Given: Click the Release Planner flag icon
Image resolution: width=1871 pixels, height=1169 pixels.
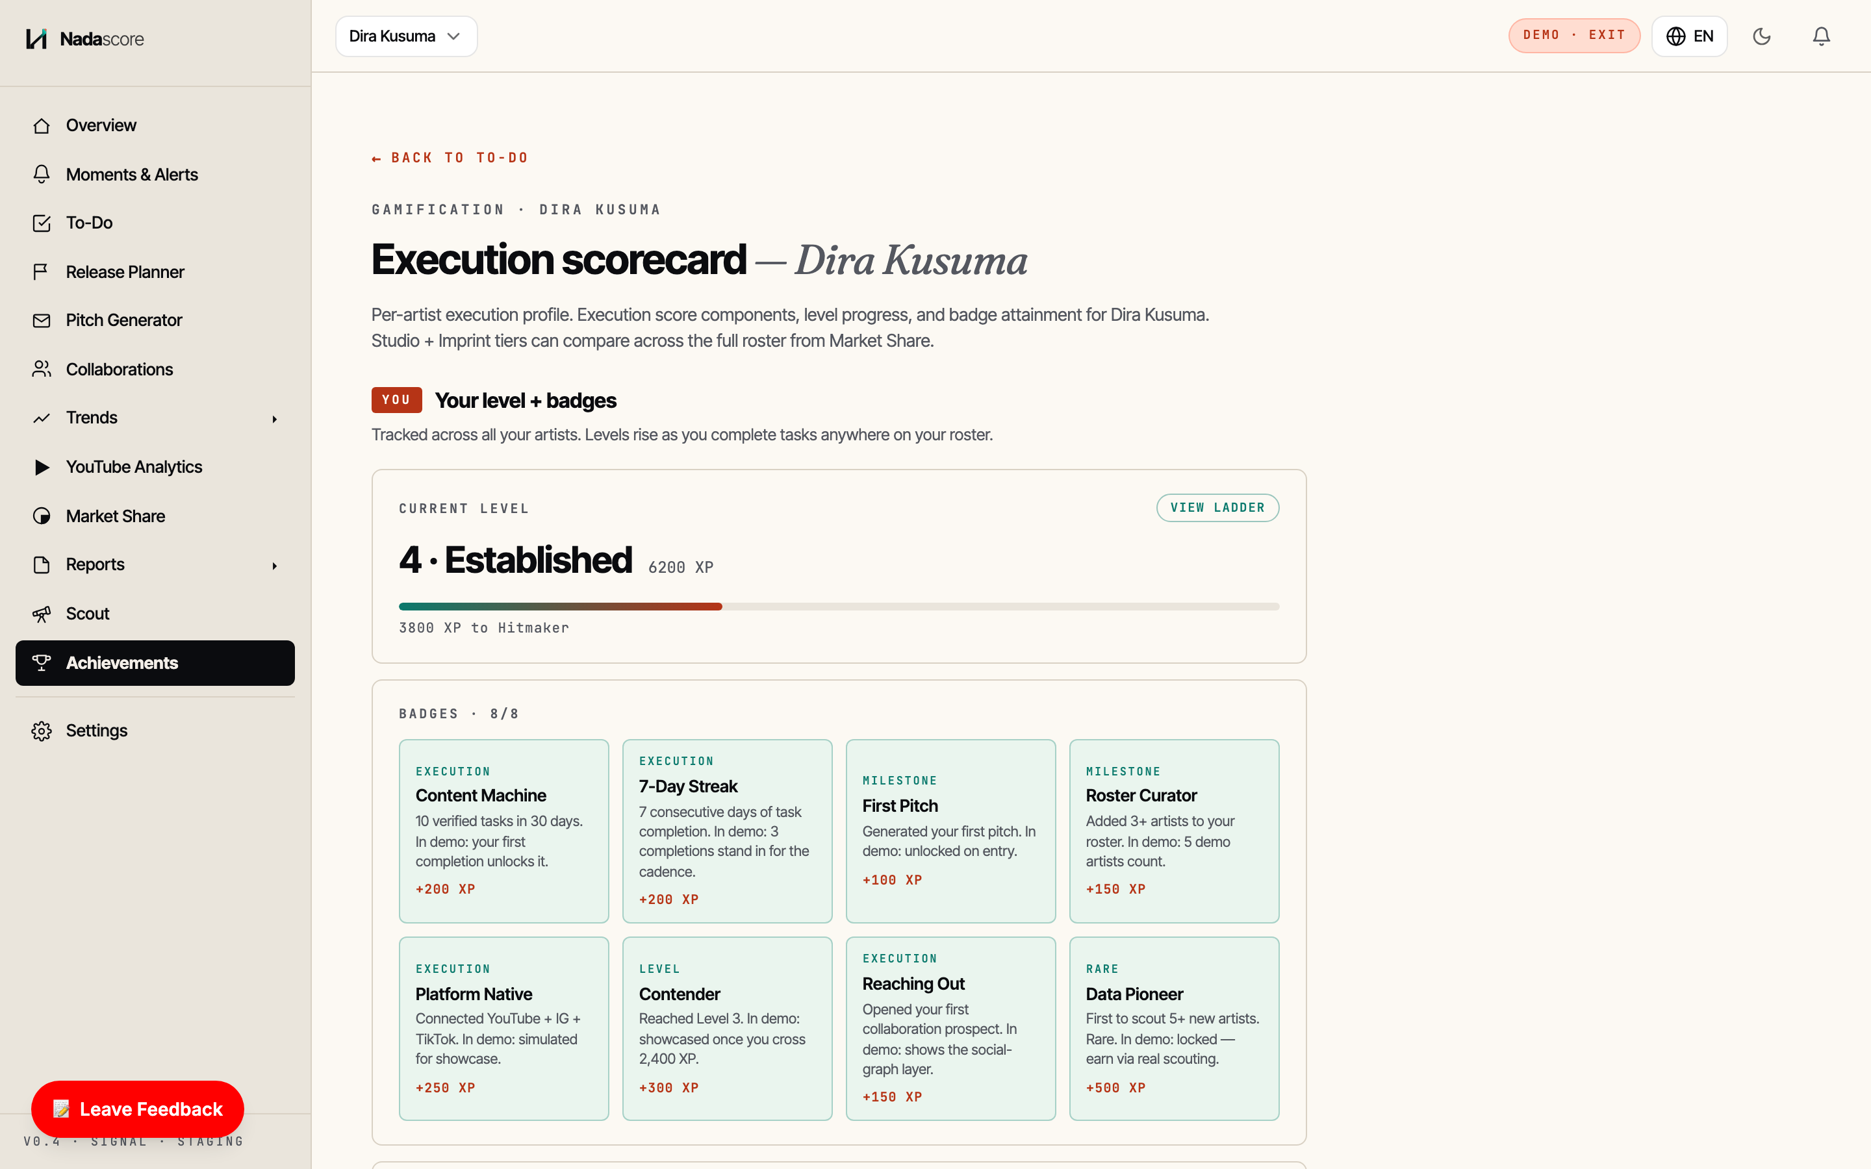Looking at the screenshot, I should point(42,271).
